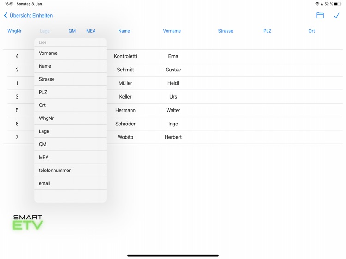The height and width of the screenshot is (259, 346).
Task: Choose Lage from the popup menu
Action: (x=71, y=131)
